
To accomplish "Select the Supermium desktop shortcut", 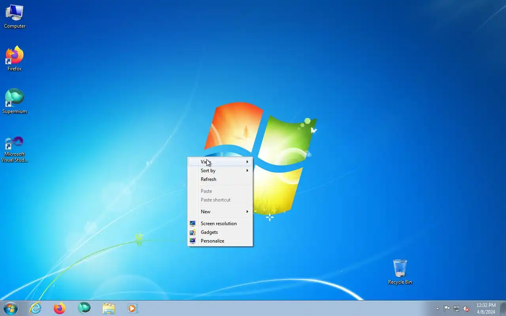I will click(15, 102).
